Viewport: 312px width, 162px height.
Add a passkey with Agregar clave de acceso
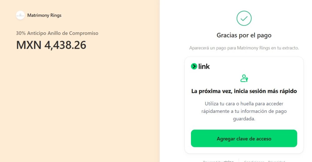coord(244,139)
